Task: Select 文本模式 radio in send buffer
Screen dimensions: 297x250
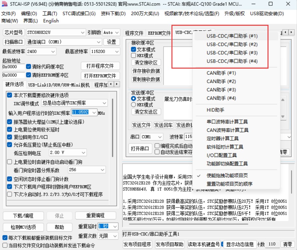Action: 133,98
